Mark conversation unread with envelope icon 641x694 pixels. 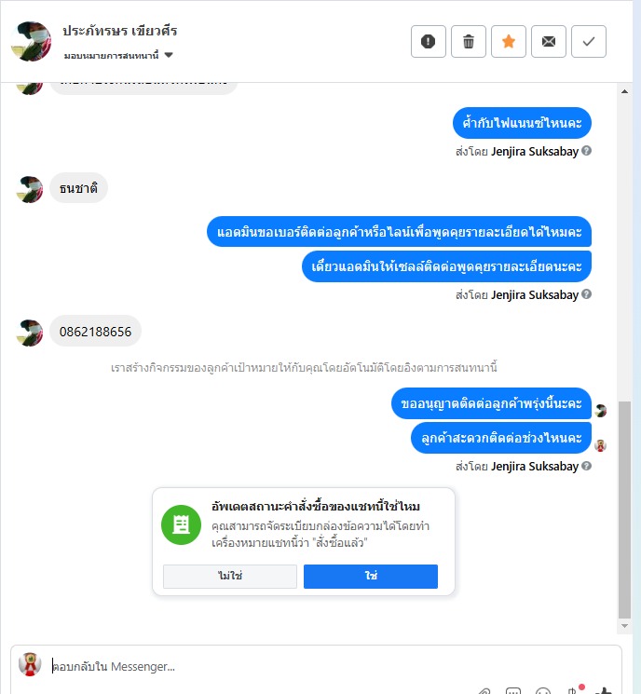pyautogui.click(x=549, y=42)
